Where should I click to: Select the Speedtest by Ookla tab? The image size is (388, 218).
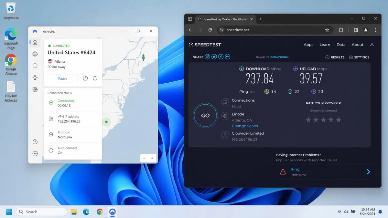[225, 19]
